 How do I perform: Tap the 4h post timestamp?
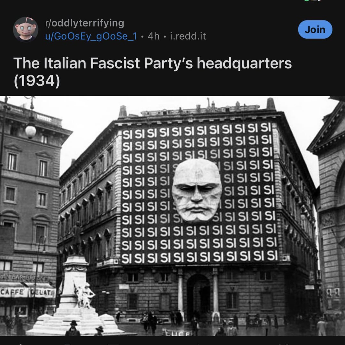click(153, 36)
